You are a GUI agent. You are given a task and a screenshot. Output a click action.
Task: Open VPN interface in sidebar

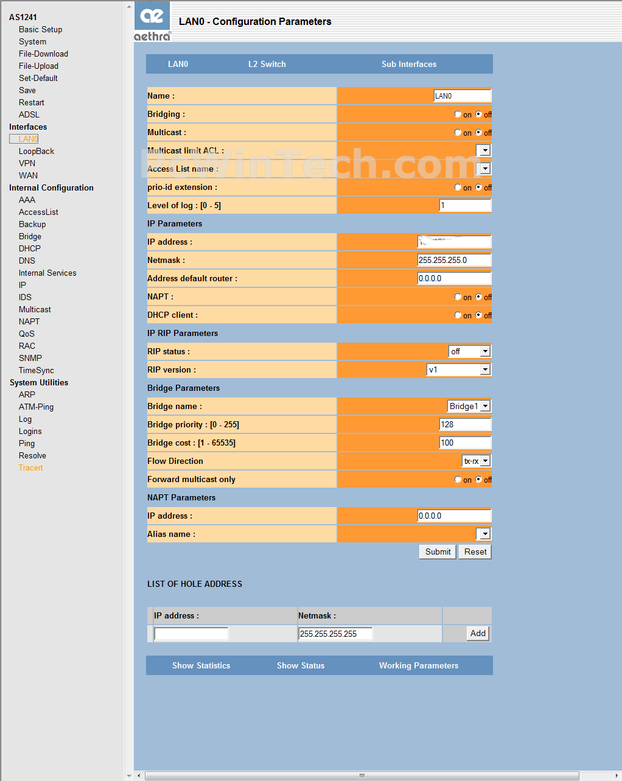(27, 163)
